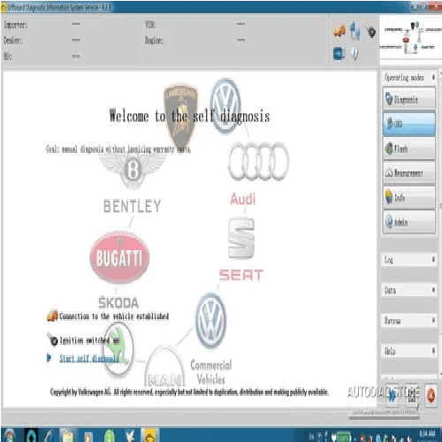The image size is (442, 442).
Task: Click the car icon beside Connection to the vehicle established
Action: (x=52, y=316)
